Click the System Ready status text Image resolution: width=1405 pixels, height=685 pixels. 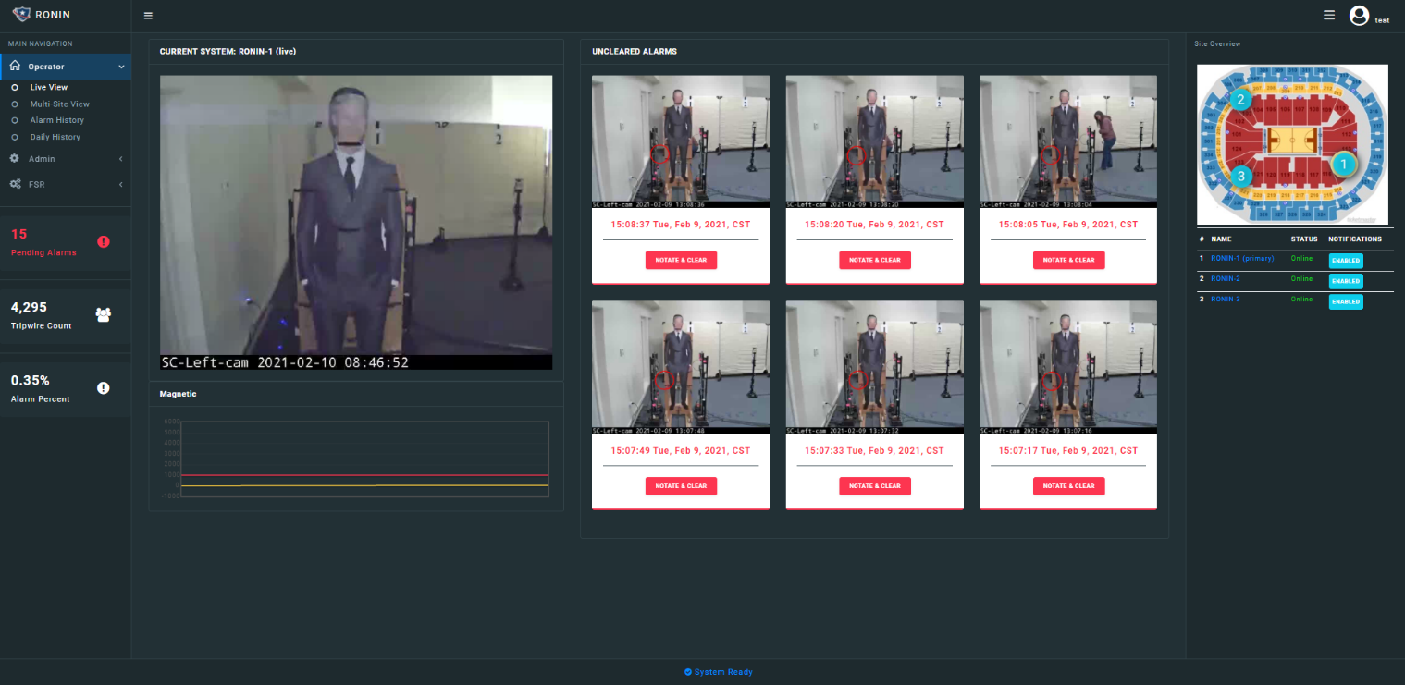724,672
